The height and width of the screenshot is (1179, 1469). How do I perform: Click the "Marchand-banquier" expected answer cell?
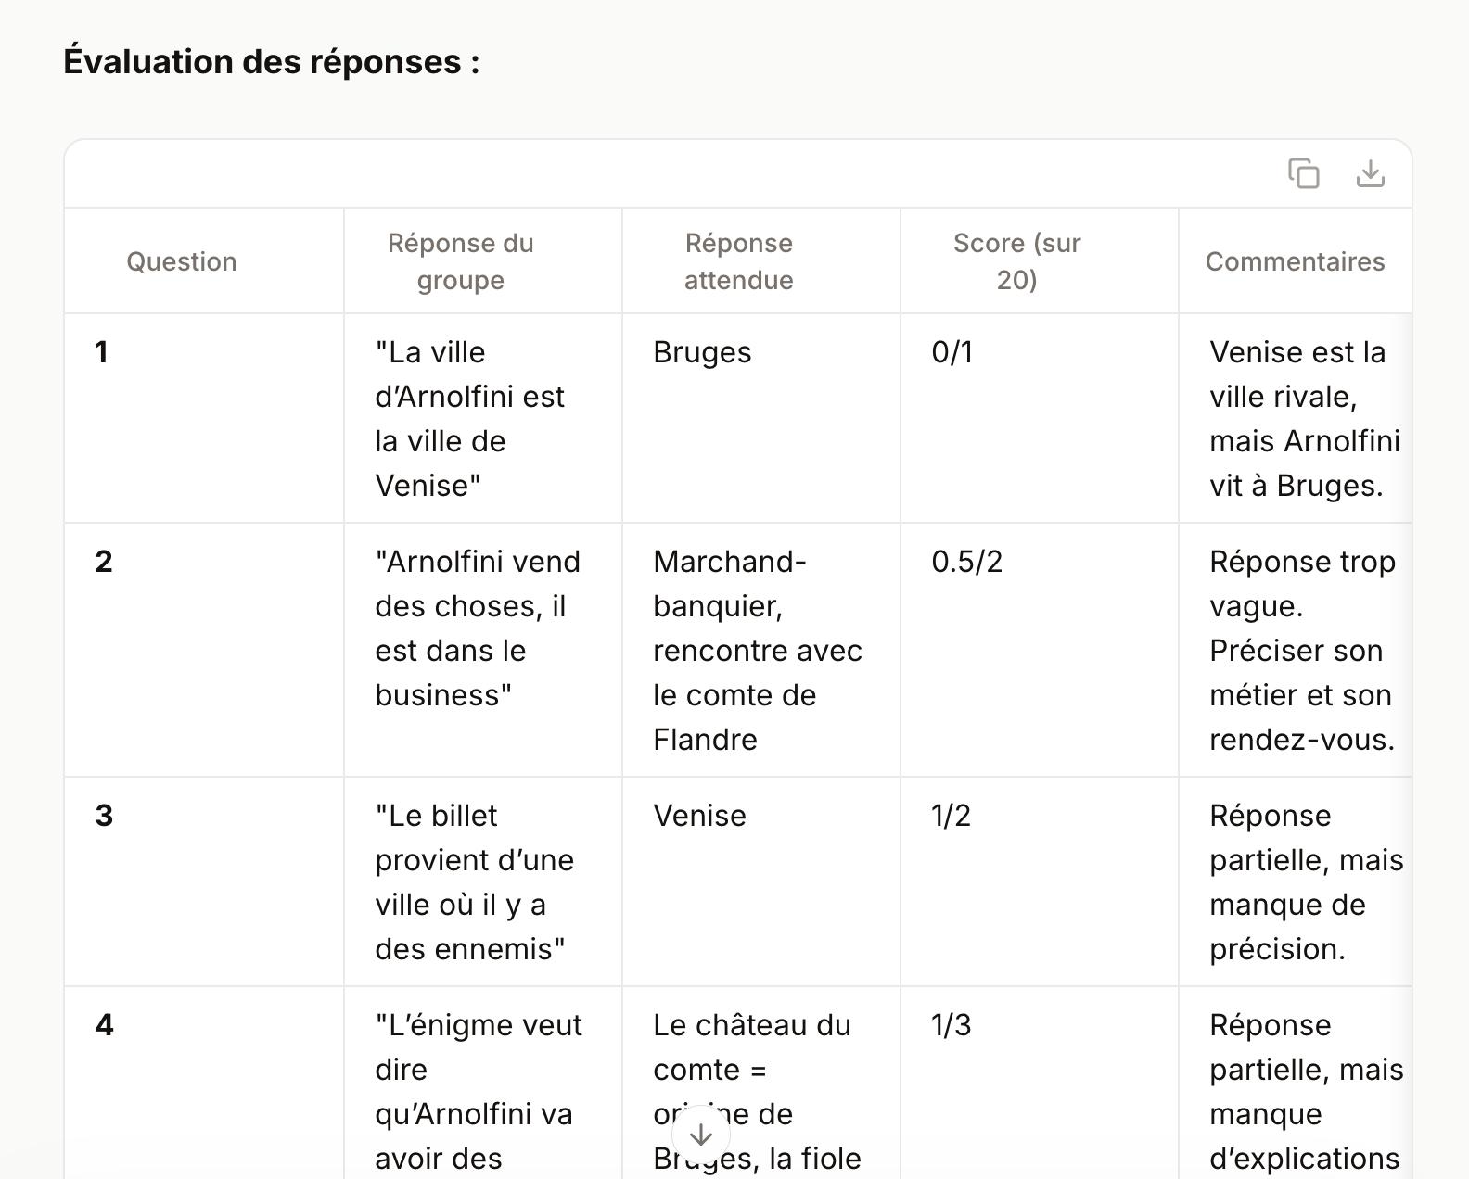tap(757, 651)
